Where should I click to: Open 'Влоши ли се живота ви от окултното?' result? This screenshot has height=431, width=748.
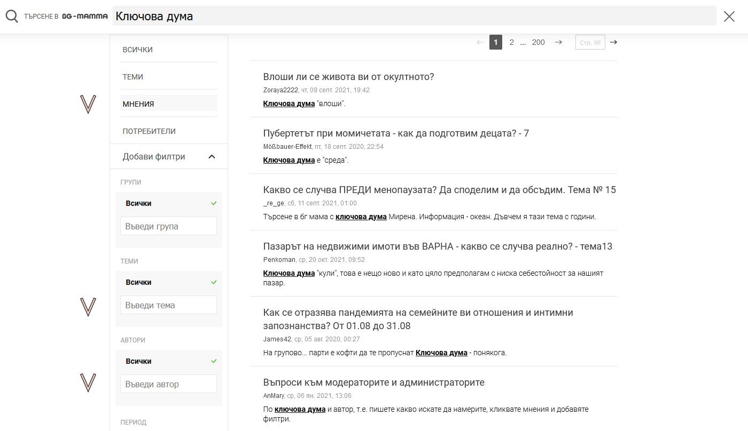point(348,77)
